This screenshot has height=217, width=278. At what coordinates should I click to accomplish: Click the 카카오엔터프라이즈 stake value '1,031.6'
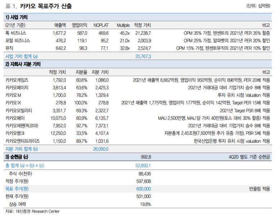point(102,141)
